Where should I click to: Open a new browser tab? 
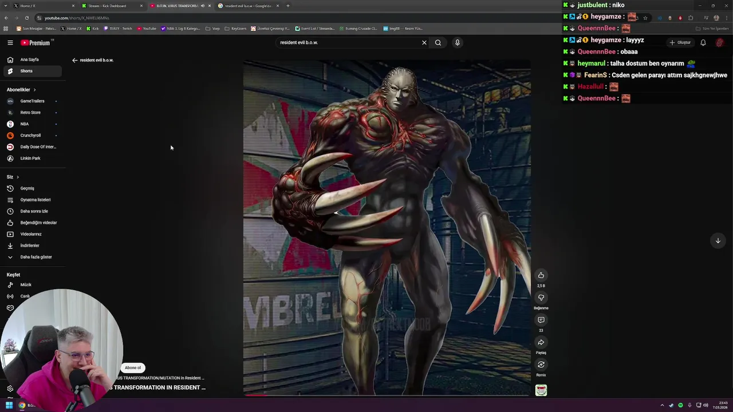pyautogui.click(x=288, y=6)
